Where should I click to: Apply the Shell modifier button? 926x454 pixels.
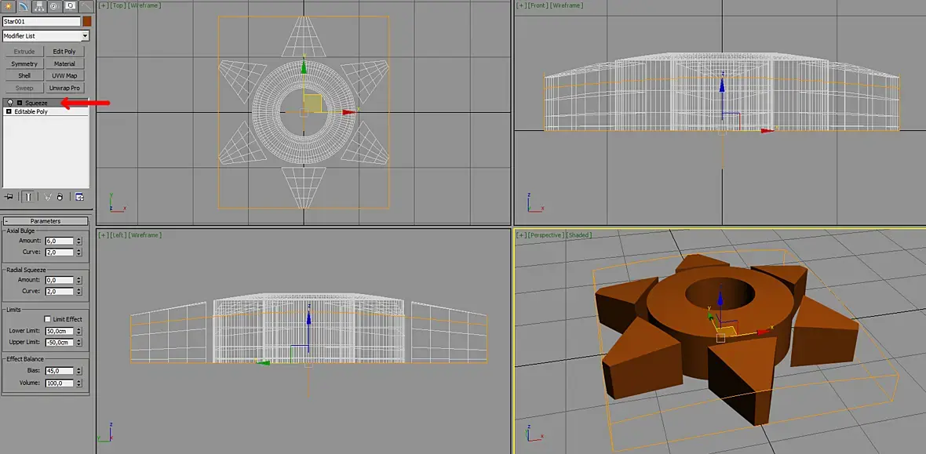(24, 75)
